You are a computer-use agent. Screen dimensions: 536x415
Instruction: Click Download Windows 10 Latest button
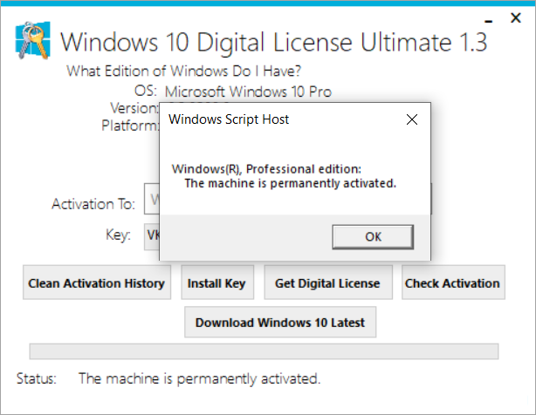tap(280, 323)
